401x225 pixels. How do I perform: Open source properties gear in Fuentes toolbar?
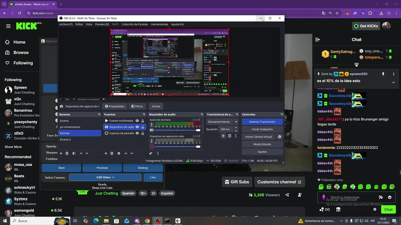pyautogui.click(x=119, y=153)
